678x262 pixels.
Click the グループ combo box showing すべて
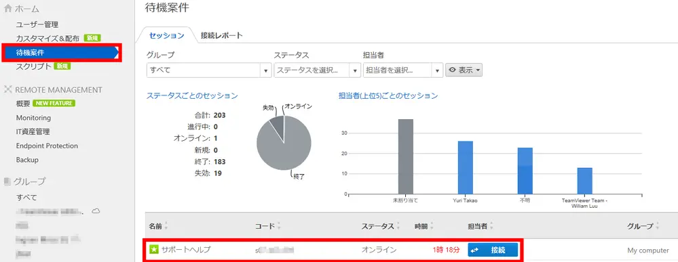click(x=209, y=70)
